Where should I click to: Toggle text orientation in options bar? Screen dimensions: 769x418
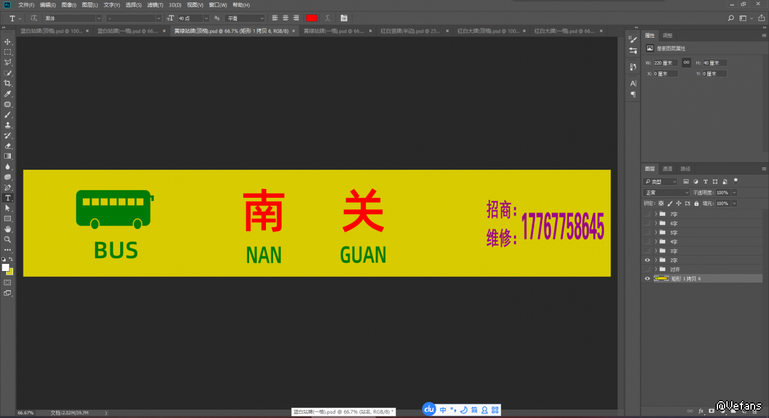(33, 19)
